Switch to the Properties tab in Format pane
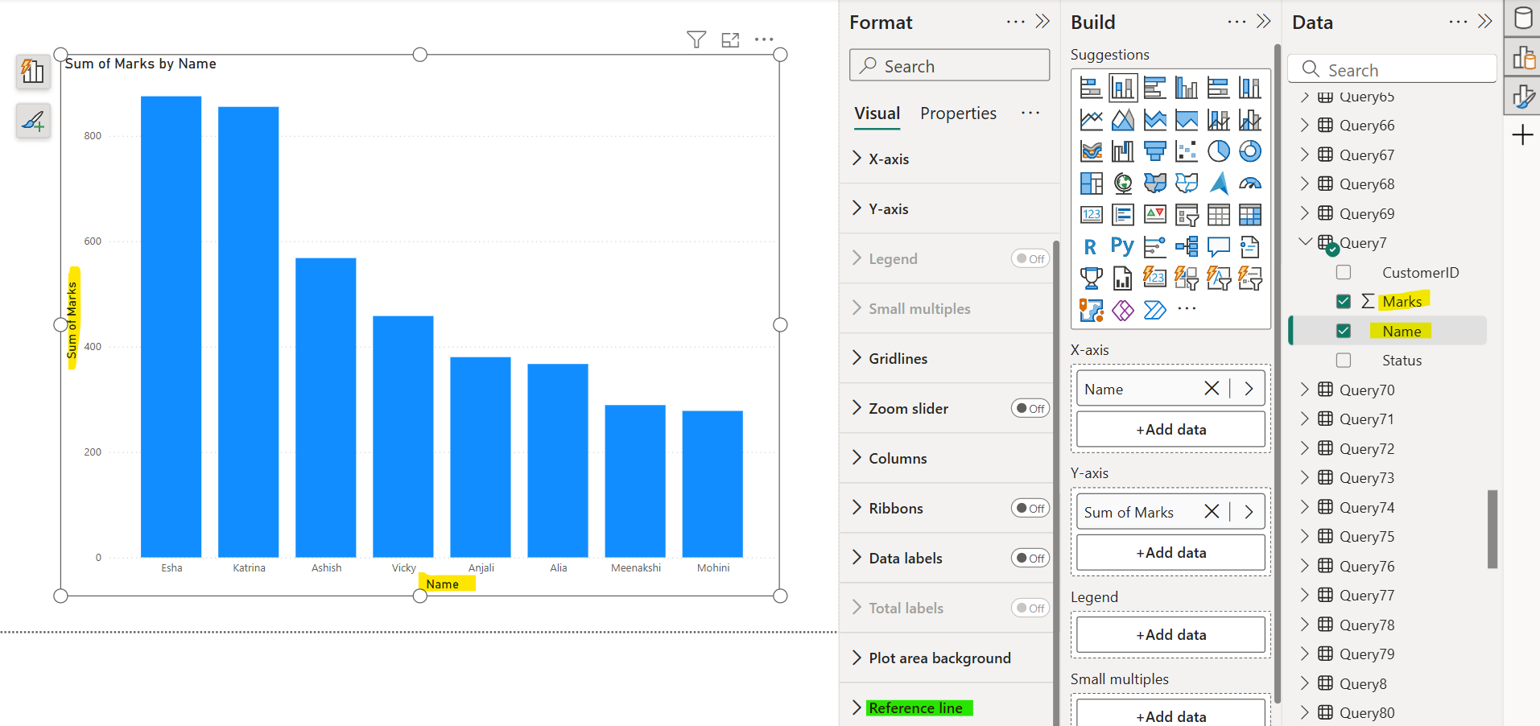1540x726 pixels. 958,113
